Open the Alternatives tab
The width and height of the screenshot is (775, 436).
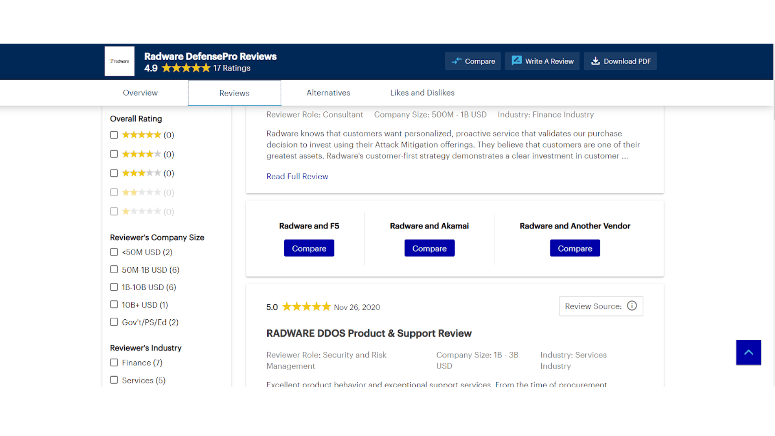tap(328, 93)
